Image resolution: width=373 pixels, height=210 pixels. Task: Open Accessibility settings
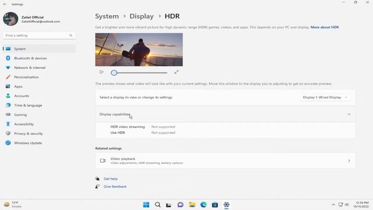[39, 124]
